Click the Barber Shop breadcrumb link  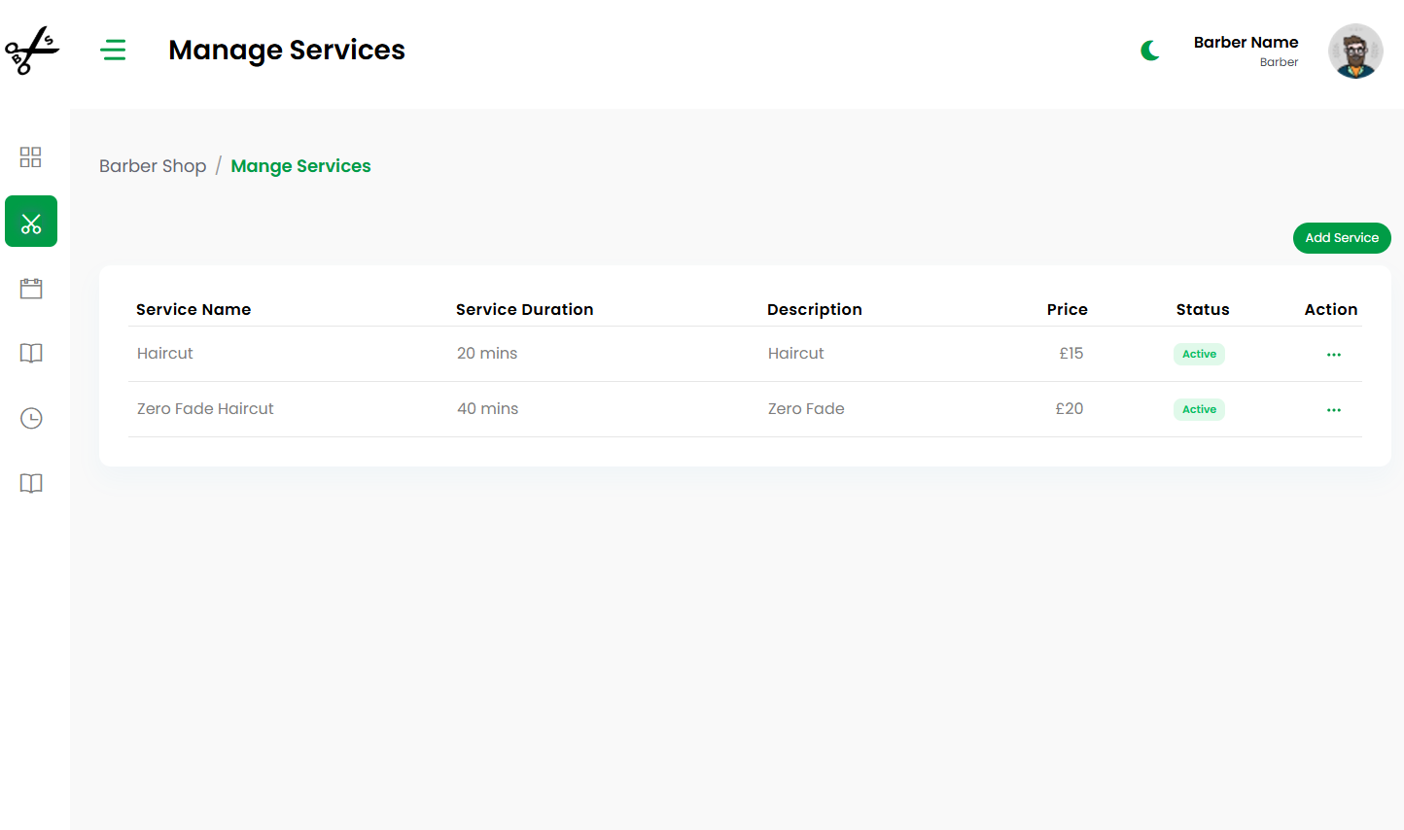(x=153, y=166)
